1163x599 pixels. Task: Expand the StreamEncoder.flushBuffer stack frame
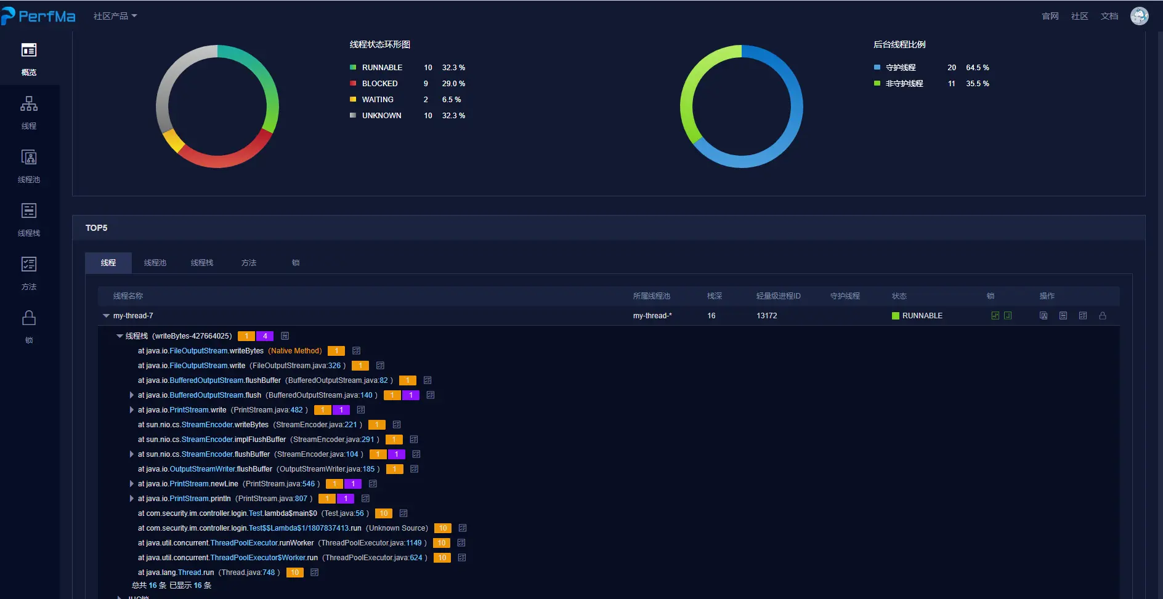click(x=132, y=454)
